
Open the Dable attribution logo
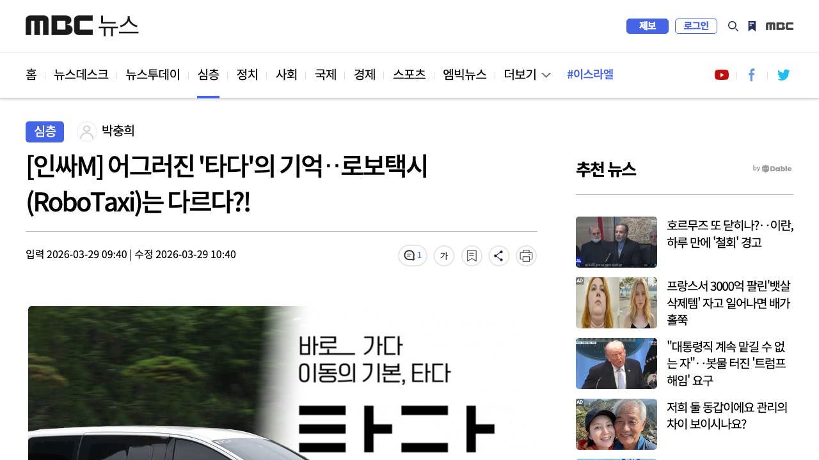[x=772, y=169]
